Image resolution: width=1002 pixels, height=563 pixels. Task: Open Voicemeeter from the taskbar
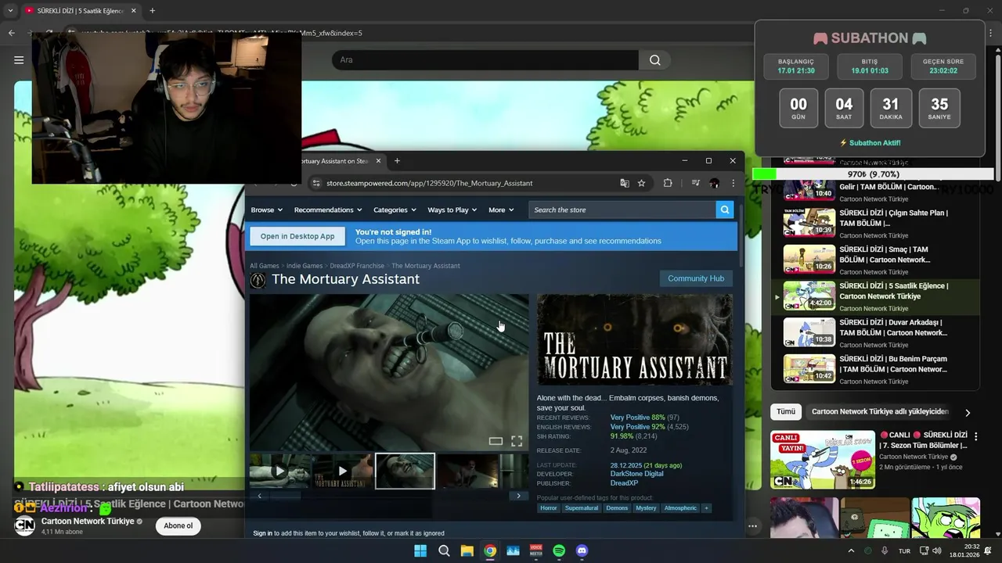coord(536,550)
